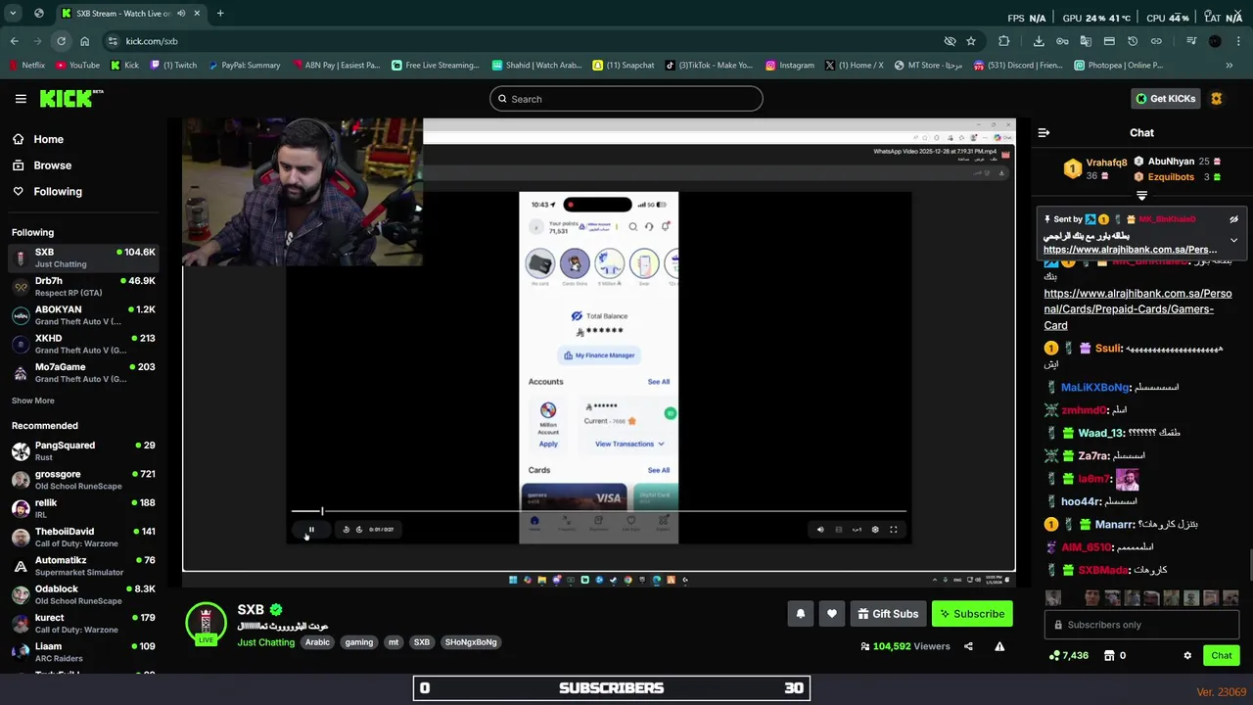
Task: Open the browser downloads icon
Action: 1039,41
